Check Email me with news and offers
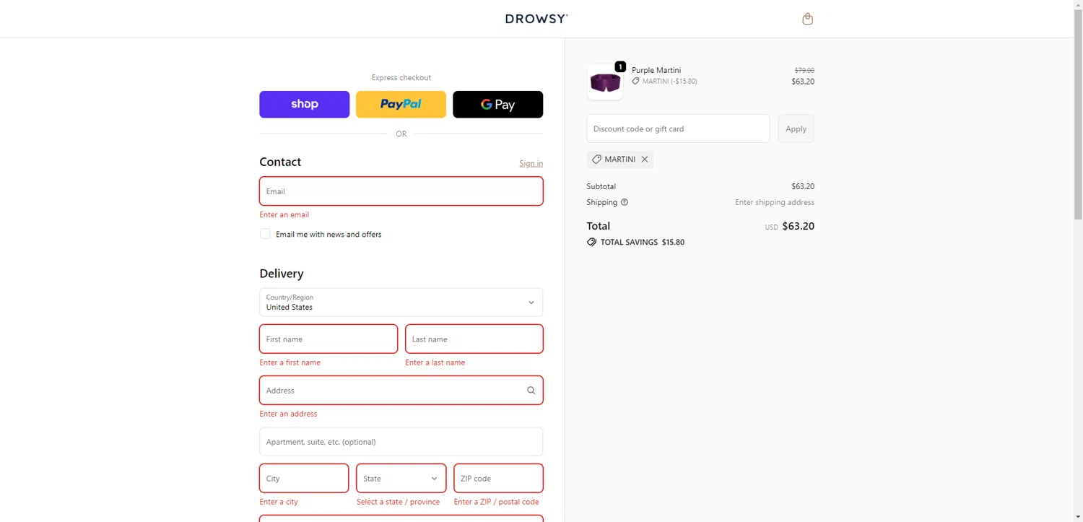 tap(265, 234)
